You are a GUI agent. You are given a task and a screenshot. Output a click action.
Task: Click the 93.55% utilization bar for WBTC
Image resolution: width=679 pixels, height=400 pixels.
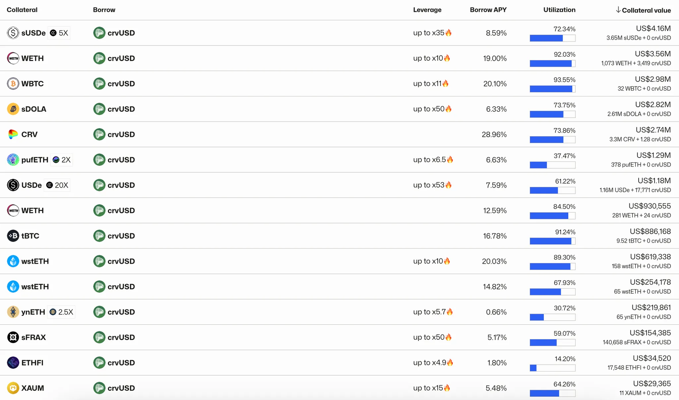pos(553,89)
